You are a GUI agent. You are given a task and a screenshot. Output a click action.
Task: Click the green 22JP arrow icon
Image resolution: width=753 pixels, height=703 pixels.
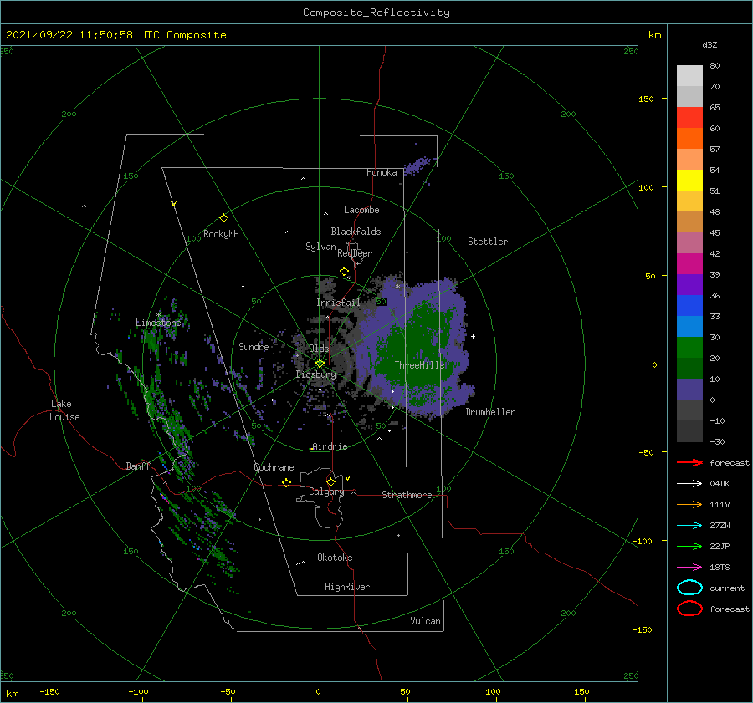coord(689,546)
